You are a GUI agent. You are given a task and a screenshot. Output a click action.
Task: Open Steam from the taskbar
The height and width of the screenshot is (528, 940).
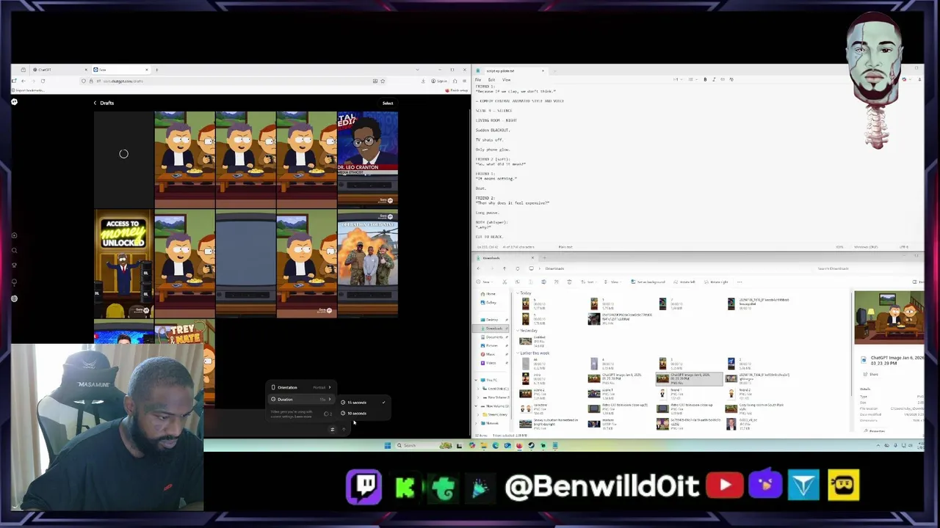[531, 445]
